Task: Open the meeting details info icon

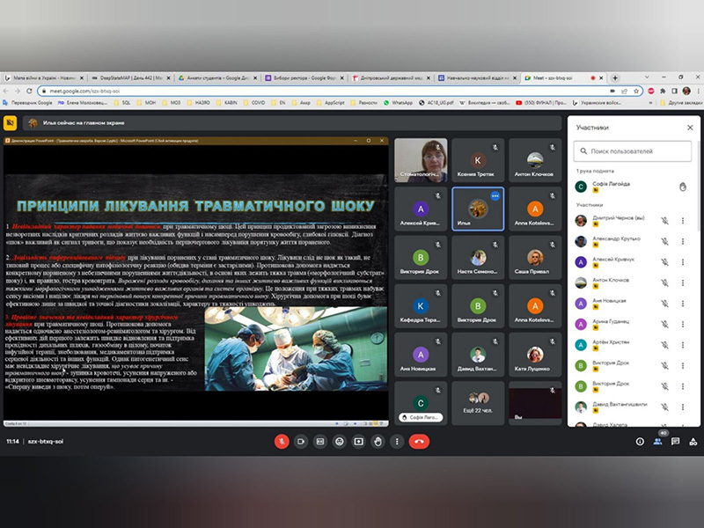Action: (x=640, y=441)
